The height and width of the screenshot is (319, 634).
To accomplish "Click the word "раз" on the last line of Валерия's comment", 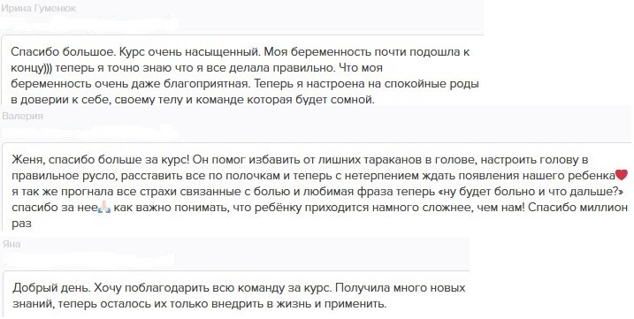I will [21, 224].
